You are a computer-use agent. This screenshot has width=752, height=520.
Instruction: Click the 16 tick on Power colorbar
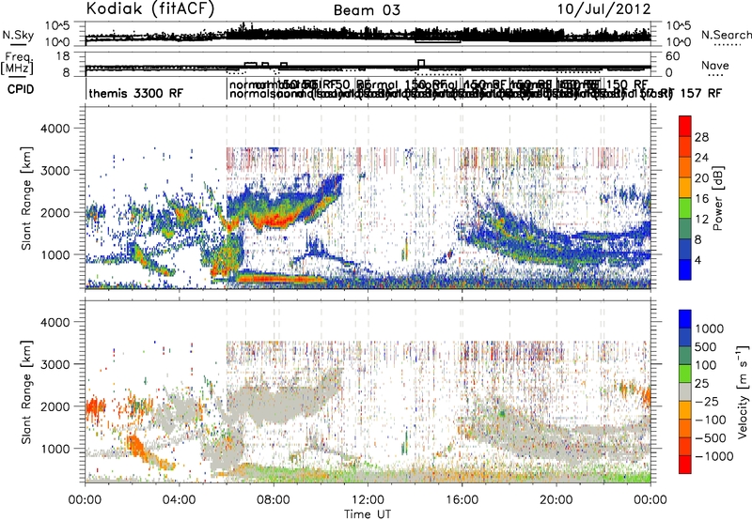click(x=701, y=198)
